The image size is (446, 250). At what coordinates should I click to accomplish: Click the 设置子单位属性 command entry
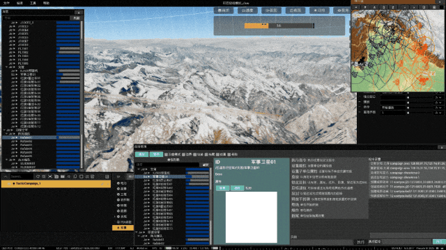point(321,172)
